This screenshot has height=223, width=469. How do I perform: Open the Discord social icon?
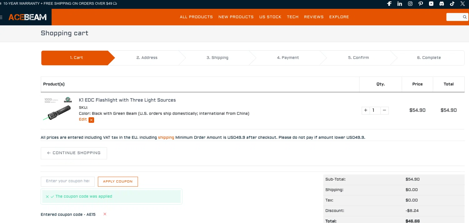click(442, 4)
